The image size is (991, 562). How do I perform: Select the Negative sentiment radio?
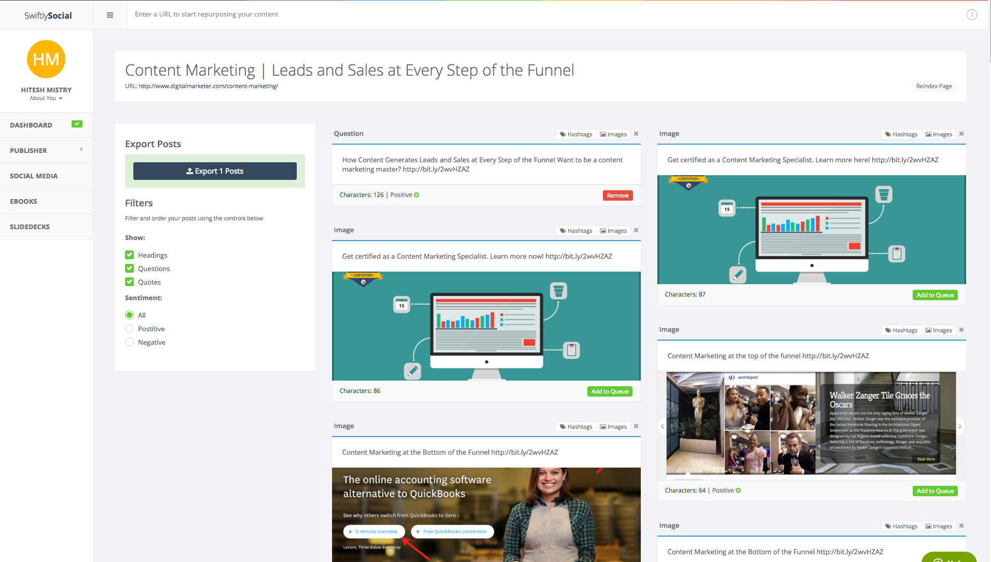[129, 342]
